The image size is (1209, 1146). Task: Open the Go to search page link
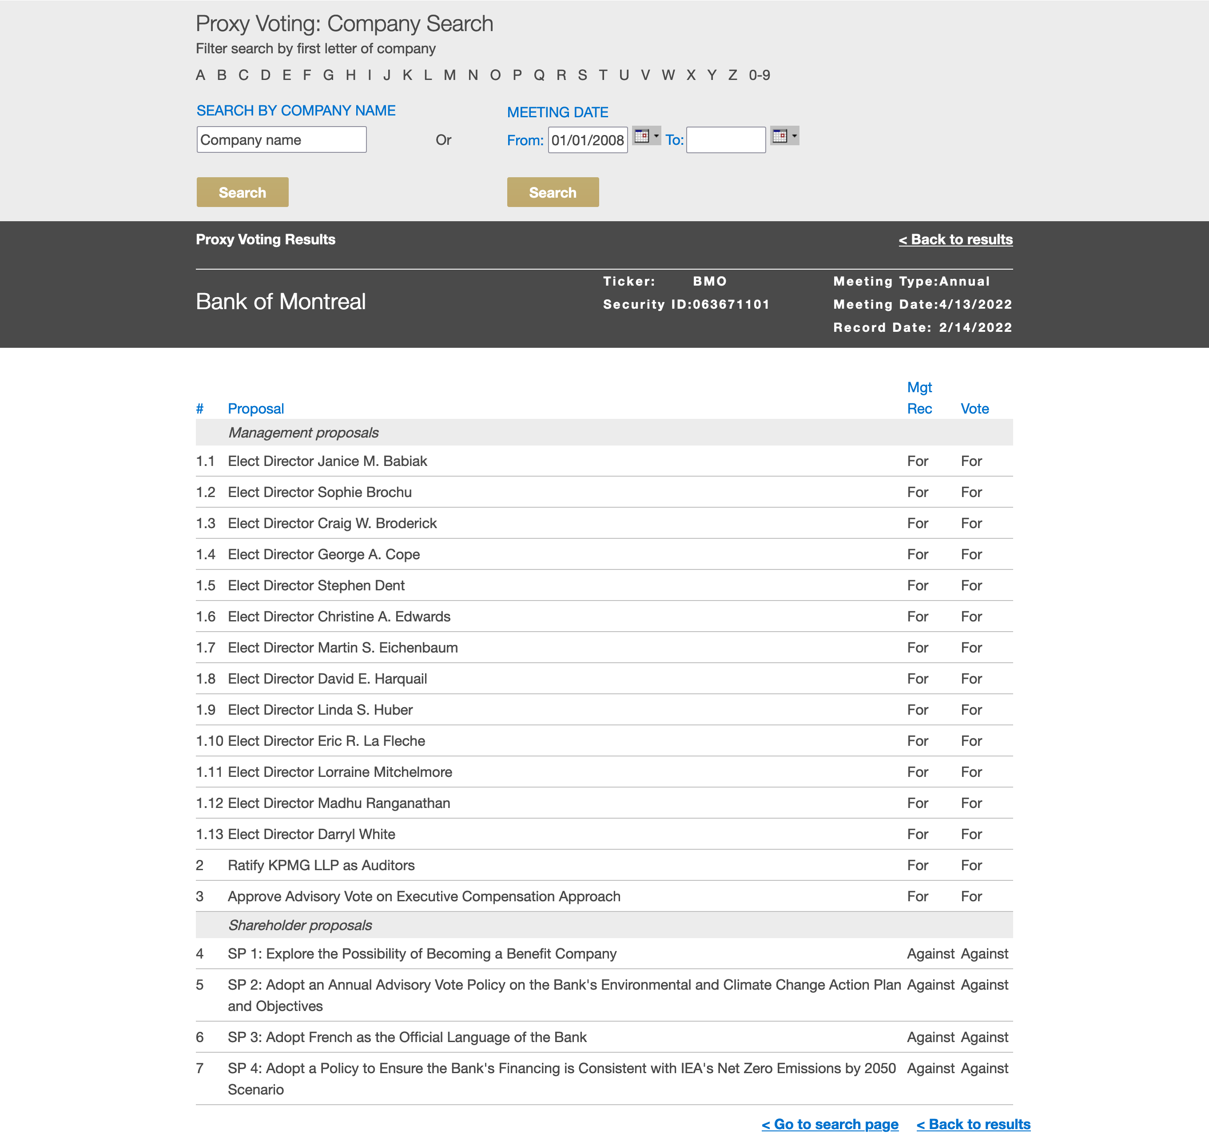coord(830,1125)
